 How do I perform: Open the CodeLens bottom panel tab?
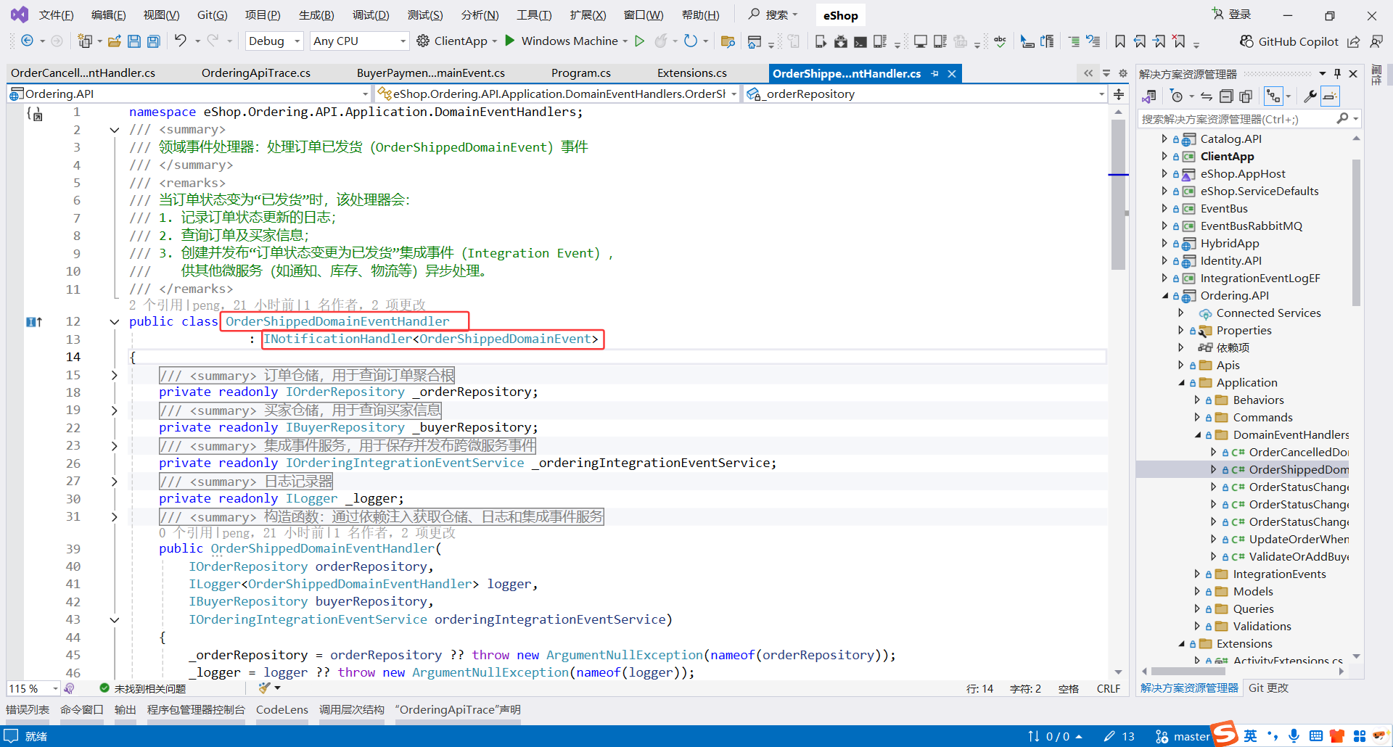(x=282, y=710)
